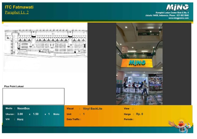197x139 pixels.
Task: Click the Data Traffic label
Action: click(x=73, y=119)
